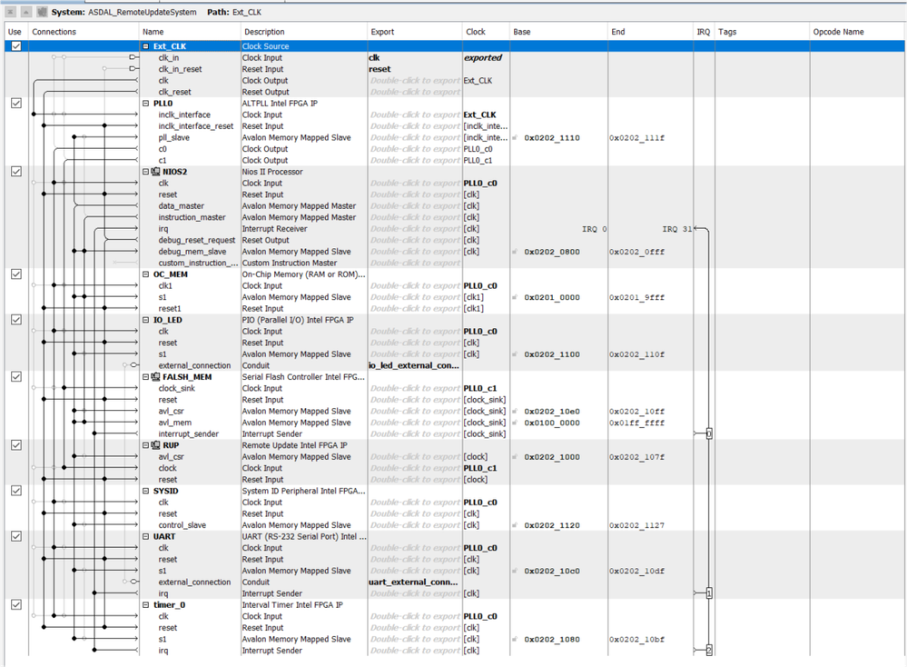Uncheck the Use checkbox for PLL0

pyautogui.click(x=16, y=103)
